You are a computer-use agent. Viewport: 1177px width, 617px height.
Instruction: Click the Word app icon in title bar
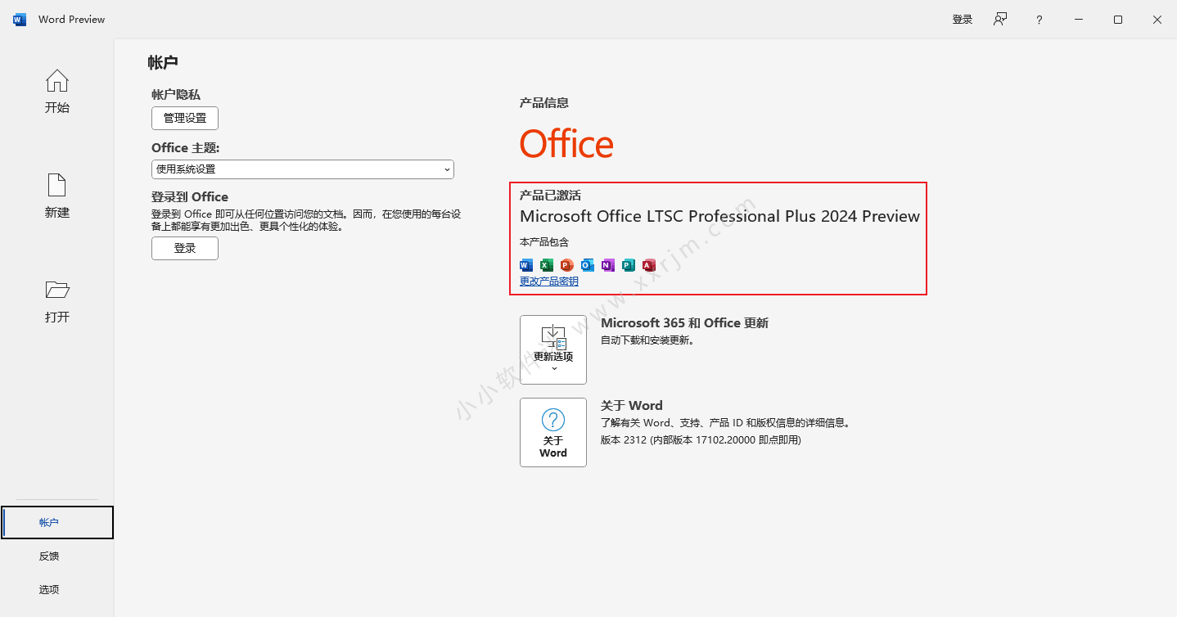click(20, 20)
